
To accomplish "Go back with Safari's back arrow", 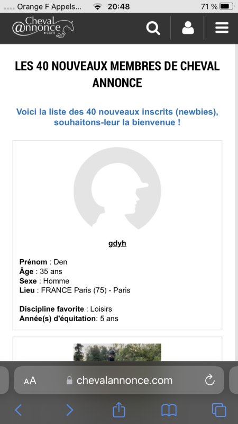I will point(19,410).
